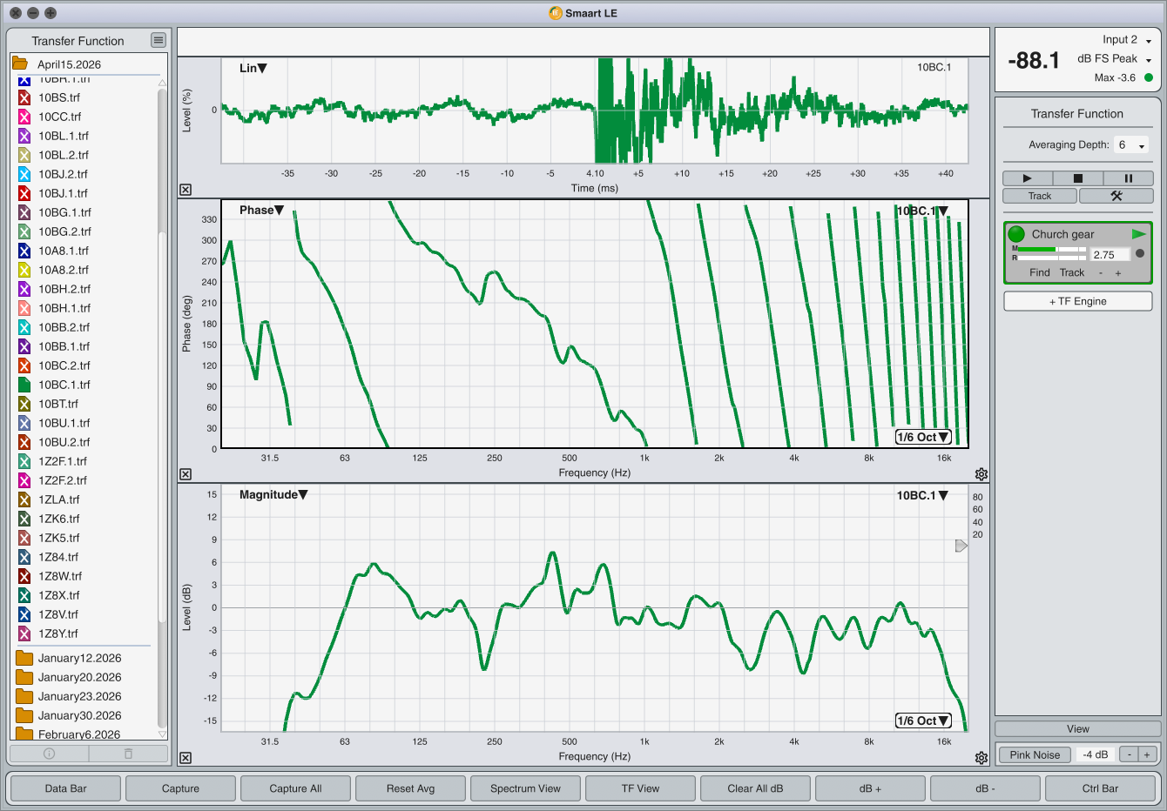
Task: Click the 10A8.2.trf yellow X icon
Action: click(x=24, y=270)
